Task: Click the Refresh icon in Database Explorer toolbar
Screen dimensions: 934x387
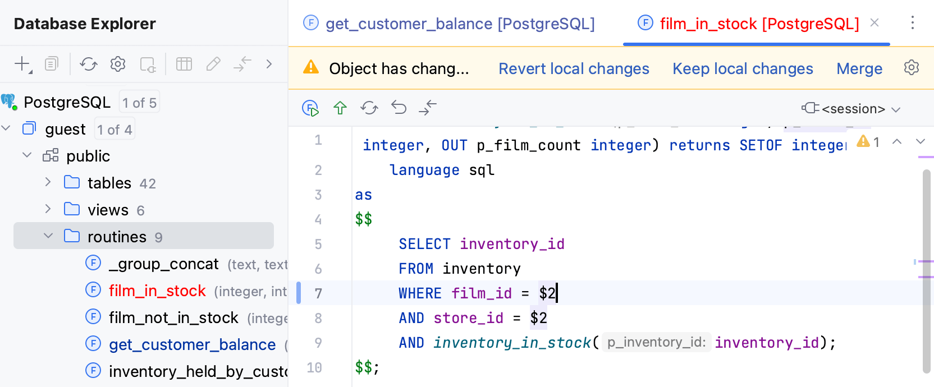Action: click(88, 64)
